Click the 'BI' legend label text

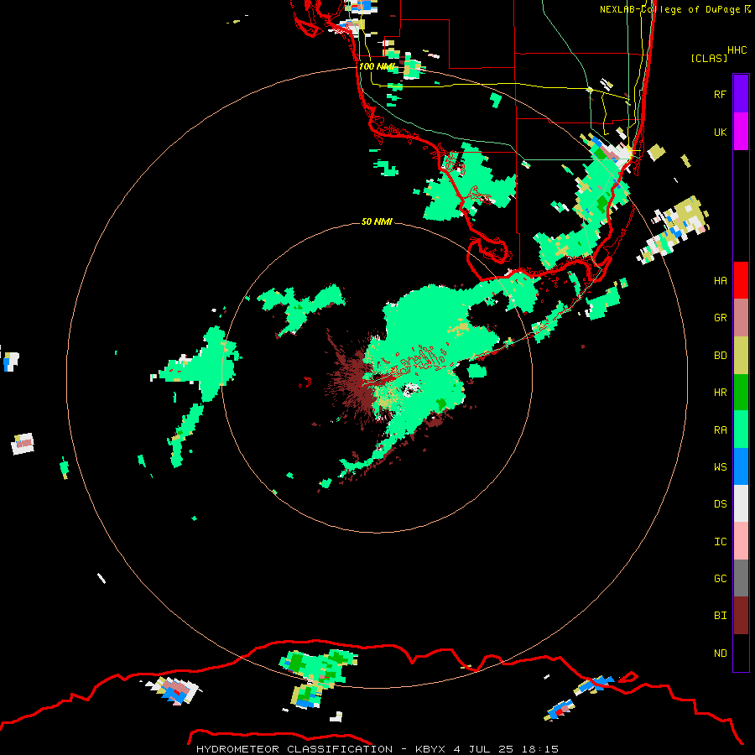tap(720, 616)
